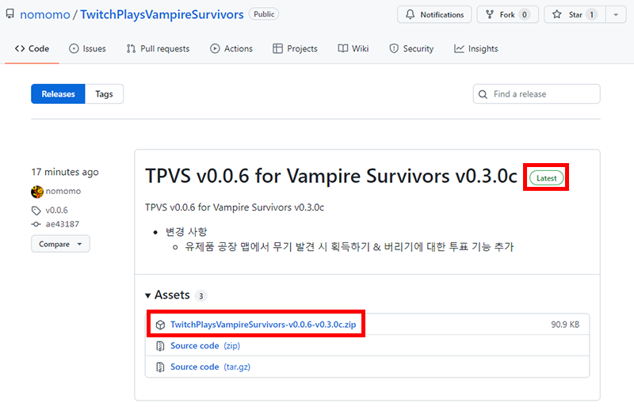Click the repository icon beside nomomo
This screenshot has width=634, height=407.
[x=10, y=14]
